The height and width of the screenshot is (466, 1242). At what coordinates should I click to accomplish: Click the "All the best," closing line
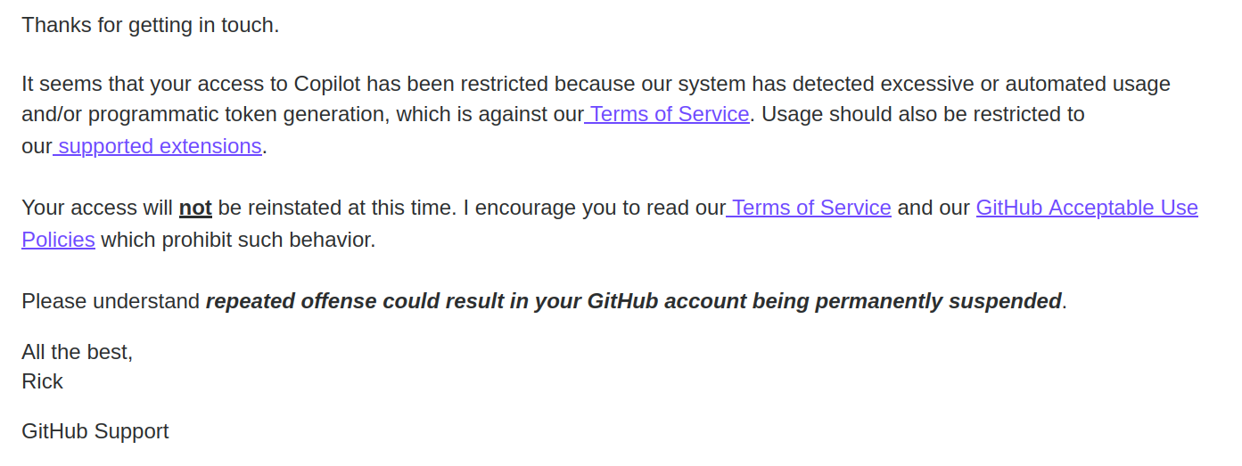(x=78, y=352)
